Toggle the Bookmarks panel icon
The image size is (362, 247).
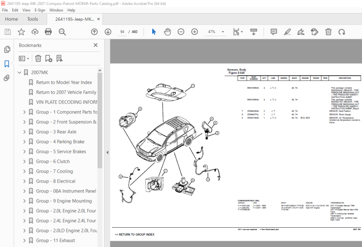(x=7, y=64)
